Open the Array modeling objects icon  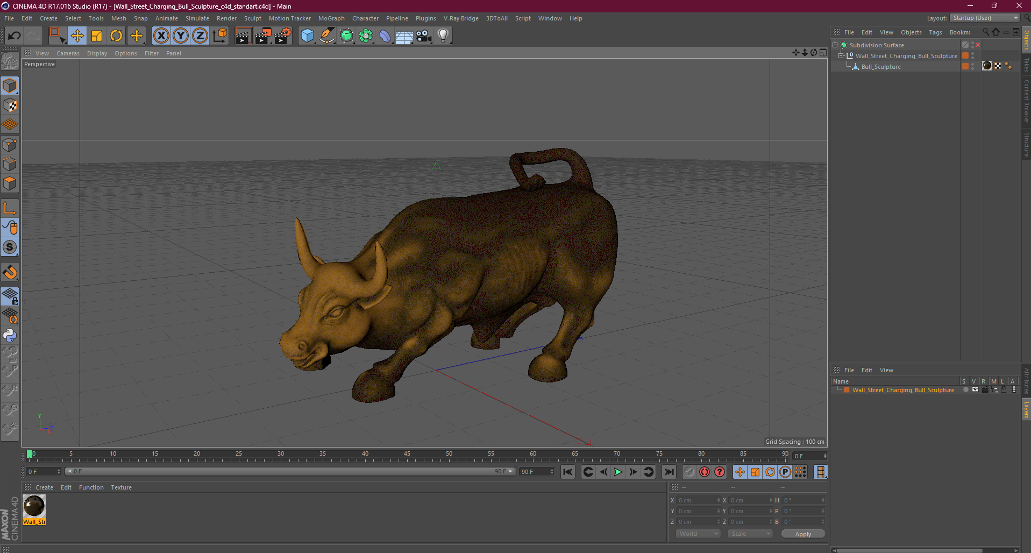point(366,36)
